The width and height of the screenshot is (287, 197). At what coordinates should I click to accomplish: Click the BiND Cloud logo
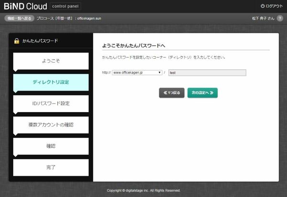click(x=25, y=6)
